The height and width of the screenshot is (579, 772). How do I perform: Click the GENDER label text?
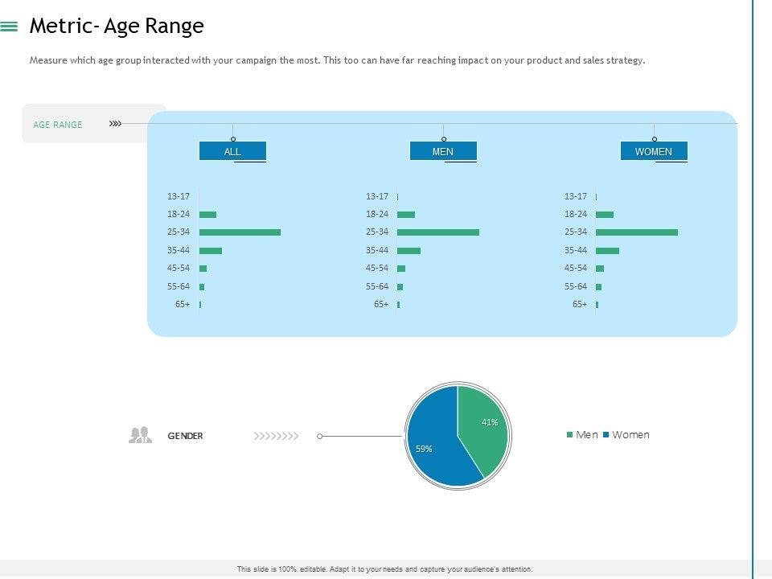[185, 436]
